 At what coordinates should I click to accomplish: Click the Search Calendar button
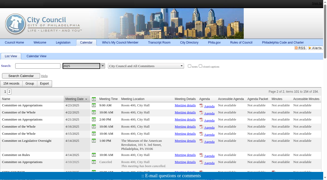tap(21, 76)
